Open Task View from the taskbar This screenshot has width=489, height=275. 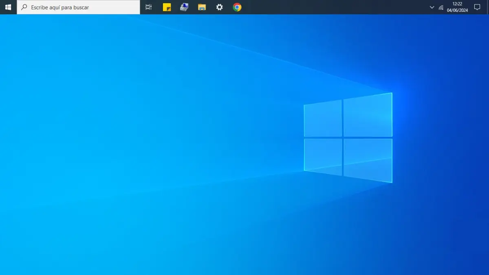pyautogui.click(x=149, y=7)
